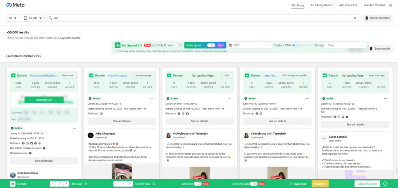
Task: Click the info icon beside Ad Spend 2.0
Action: tap(154, 46)
